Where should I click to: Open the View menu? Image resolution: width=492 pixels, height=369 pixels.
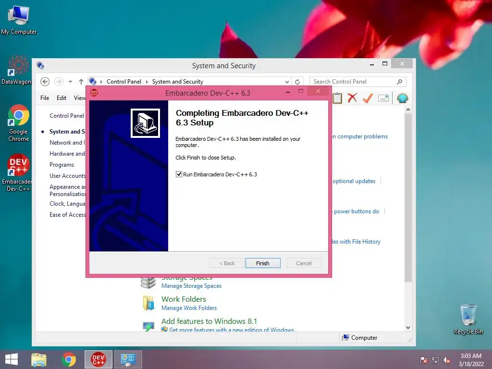[80, 98]
